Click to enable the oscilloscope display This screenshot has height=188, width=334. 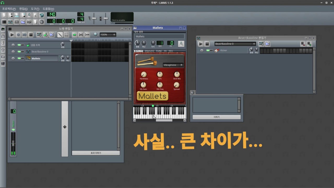(x=122, y=17)
